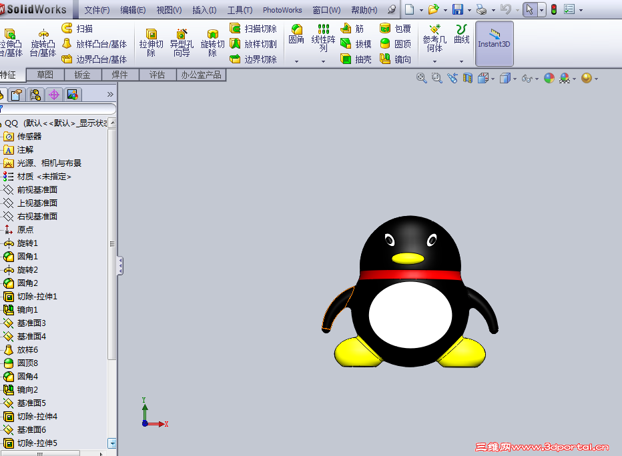Click the feature tree scroll down arrow
Image resolution: width=622 pixels, height=456 pixels.
(x=112, y=443)
